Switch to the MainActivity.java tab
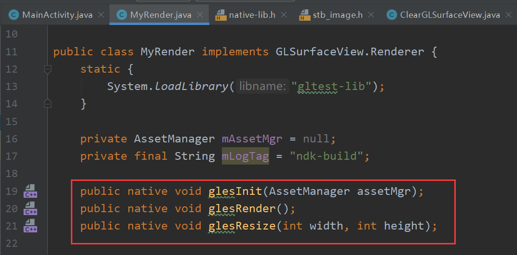Viewport: 517px width, 255px height. pyautogui.click(x=57, y=15)
